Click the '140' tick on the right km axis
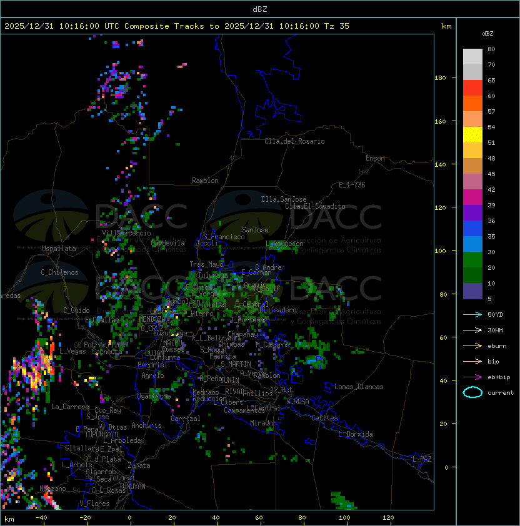Screen dimensions: 520x526 (x=440, y=164)
